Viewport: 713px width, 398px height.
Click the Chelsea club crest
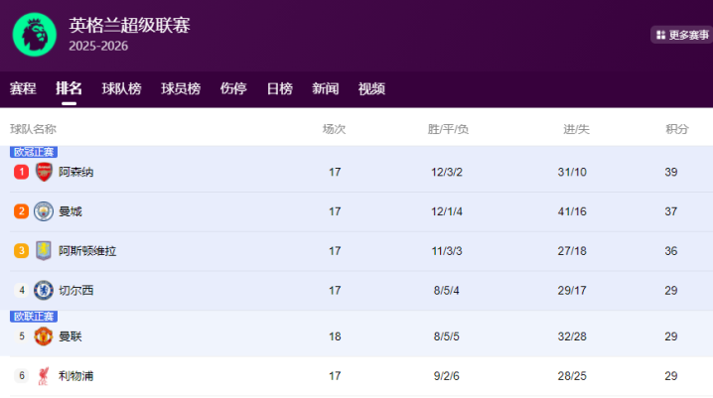coord(44,291)
